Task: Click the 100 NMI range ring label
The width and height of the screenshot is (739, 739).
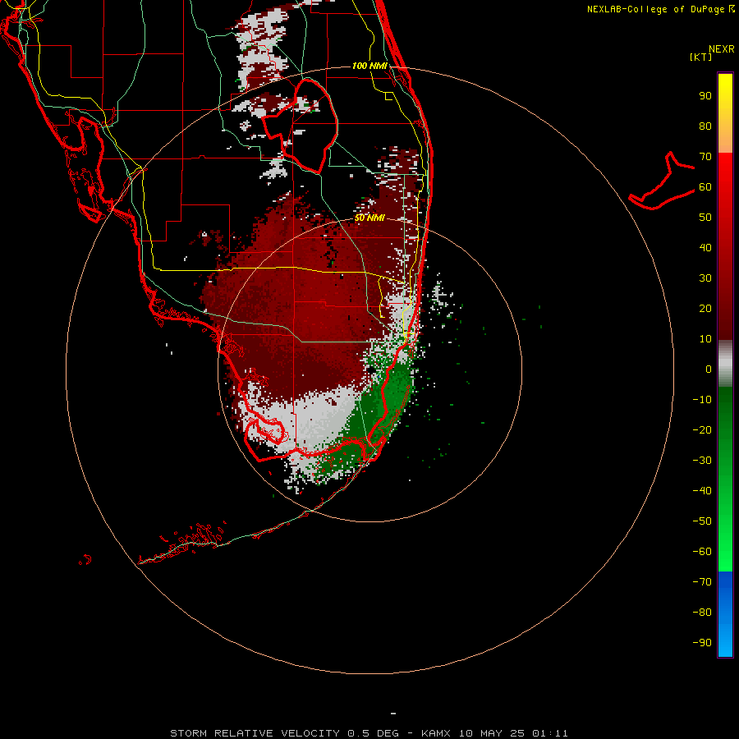Action: tap(369, 66)
